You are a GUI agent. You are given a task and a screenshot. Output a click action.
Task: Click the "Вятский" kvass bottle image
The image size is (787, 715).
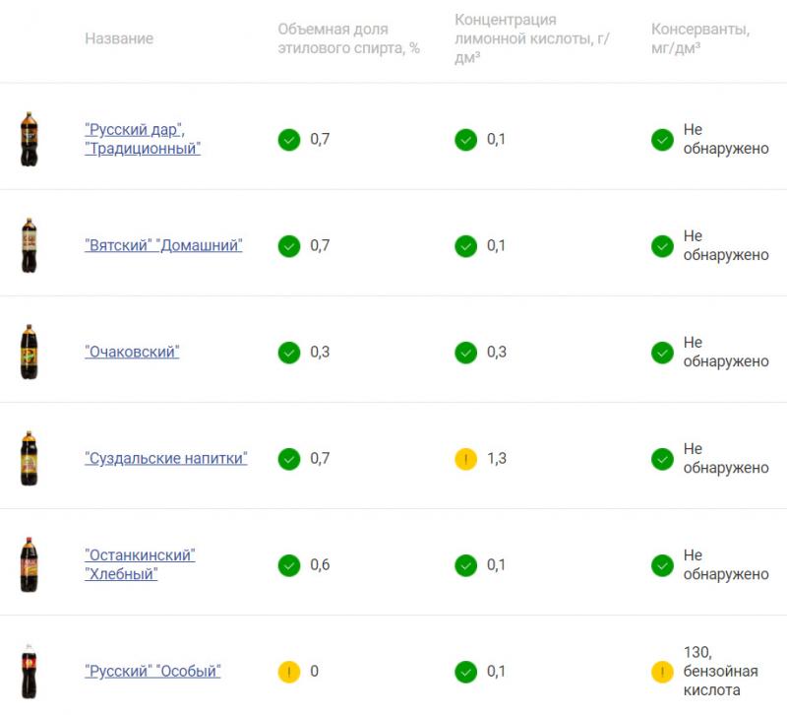[x=30, y=245]
